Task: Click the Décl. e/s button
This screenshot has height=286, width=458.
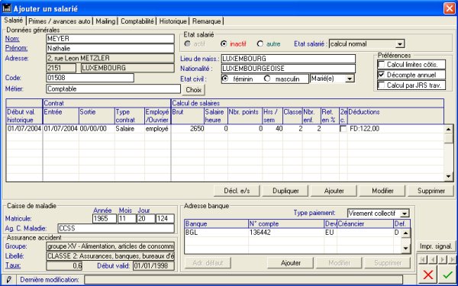Action: (237, 191)
